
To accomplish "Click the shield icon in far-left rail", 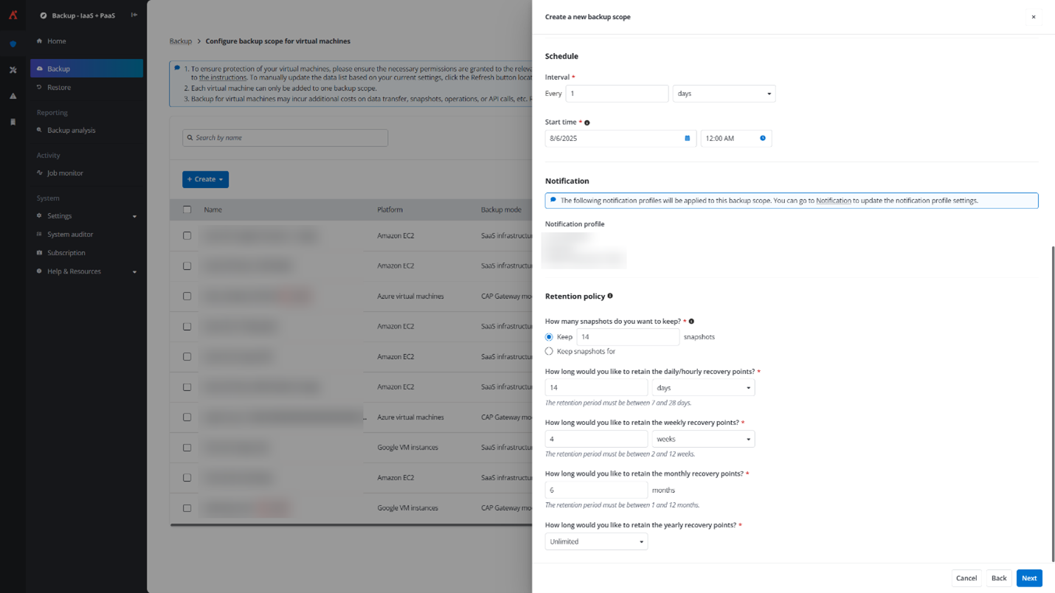I will point(13,44).
